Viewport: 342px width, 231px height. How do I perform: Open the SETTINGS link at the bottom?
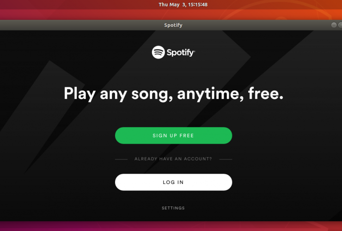point(173,208)
